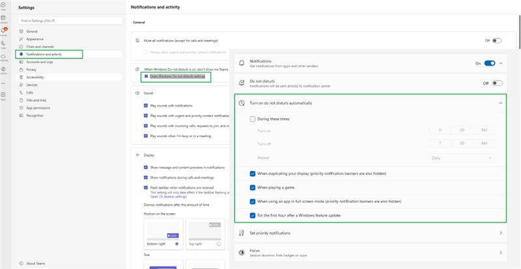Click the speaker icon next to Sound

coord(137,93)
